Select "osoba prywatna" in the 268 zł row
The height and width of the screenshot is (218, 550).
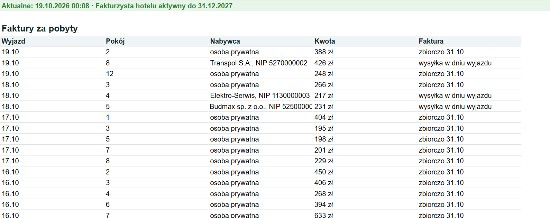tap(235, 194)
